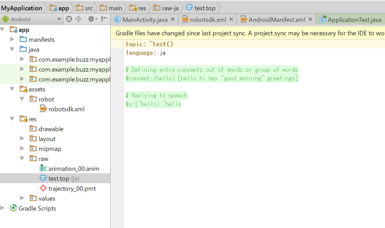Close the robotsdk.xml editor tab
The height and width of the screenshot is (228, 385).
(x=231, y=19)
